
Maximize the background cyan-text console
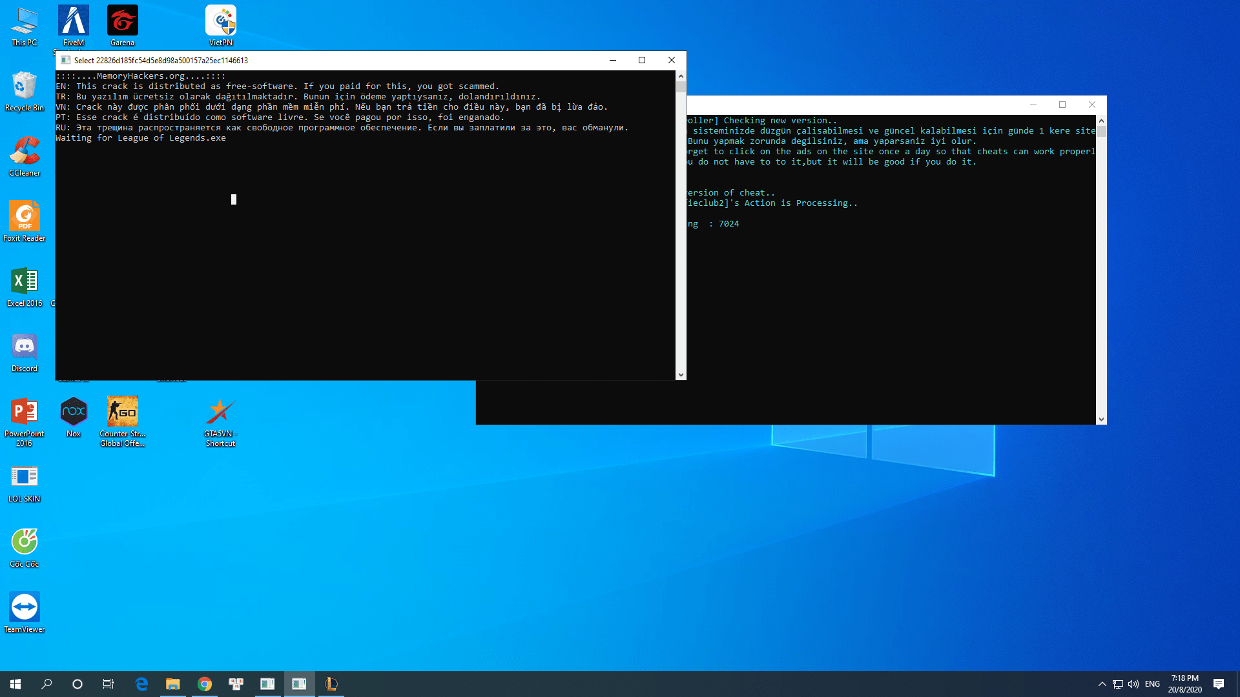click(1062, 105)
